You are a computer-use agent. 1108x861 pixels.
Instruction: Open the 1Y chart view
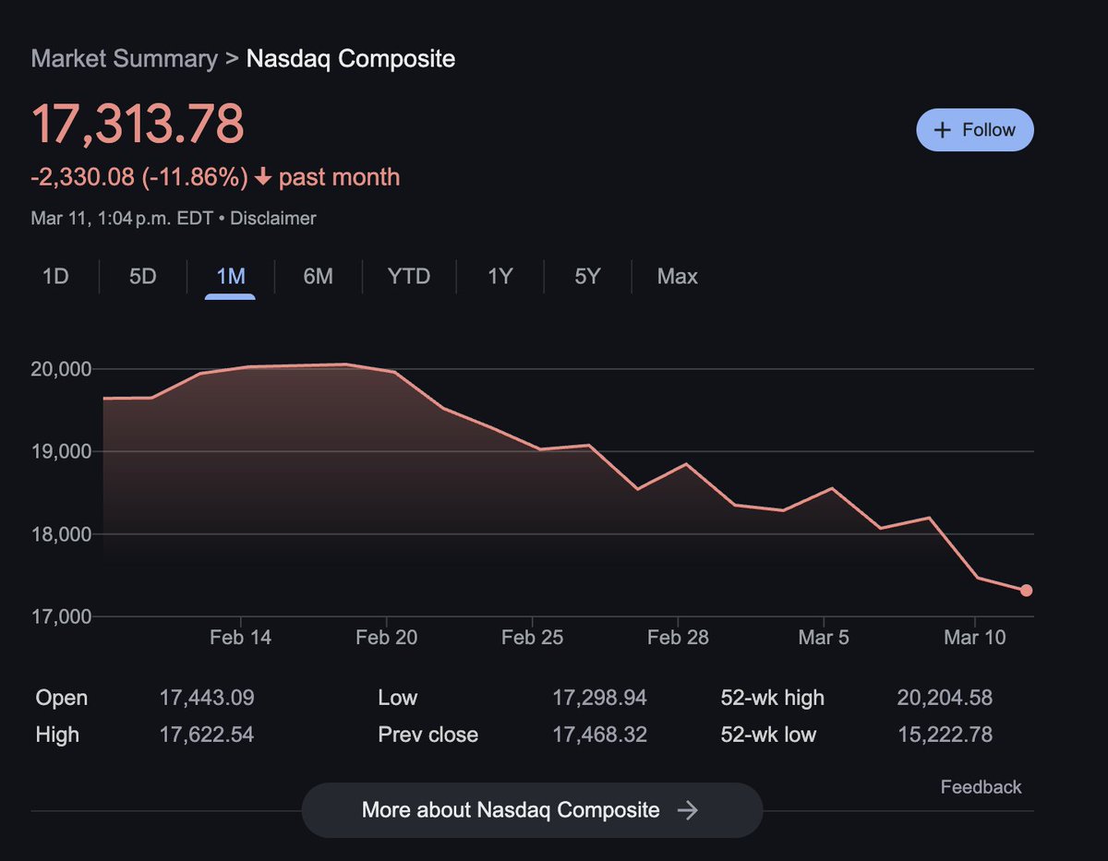(499, 276)
